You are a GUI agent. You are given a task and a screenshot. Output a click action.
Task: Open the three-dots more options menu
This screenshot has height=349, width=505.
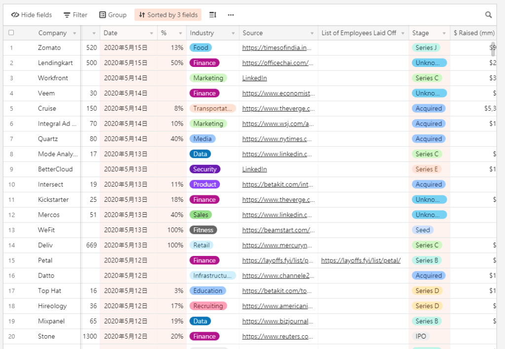[x=231, y=15]
